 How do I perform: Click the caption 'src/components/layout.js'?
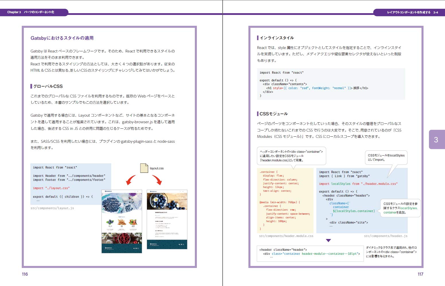pyautogui.click(x=52, y=208)
